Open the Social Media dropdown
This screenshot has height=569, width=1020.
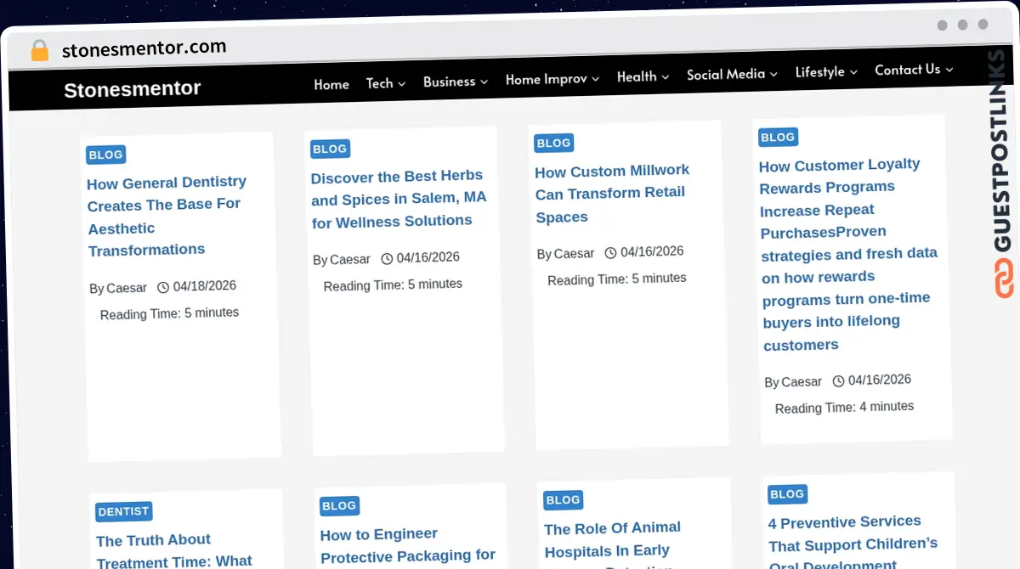pos(732,75)
